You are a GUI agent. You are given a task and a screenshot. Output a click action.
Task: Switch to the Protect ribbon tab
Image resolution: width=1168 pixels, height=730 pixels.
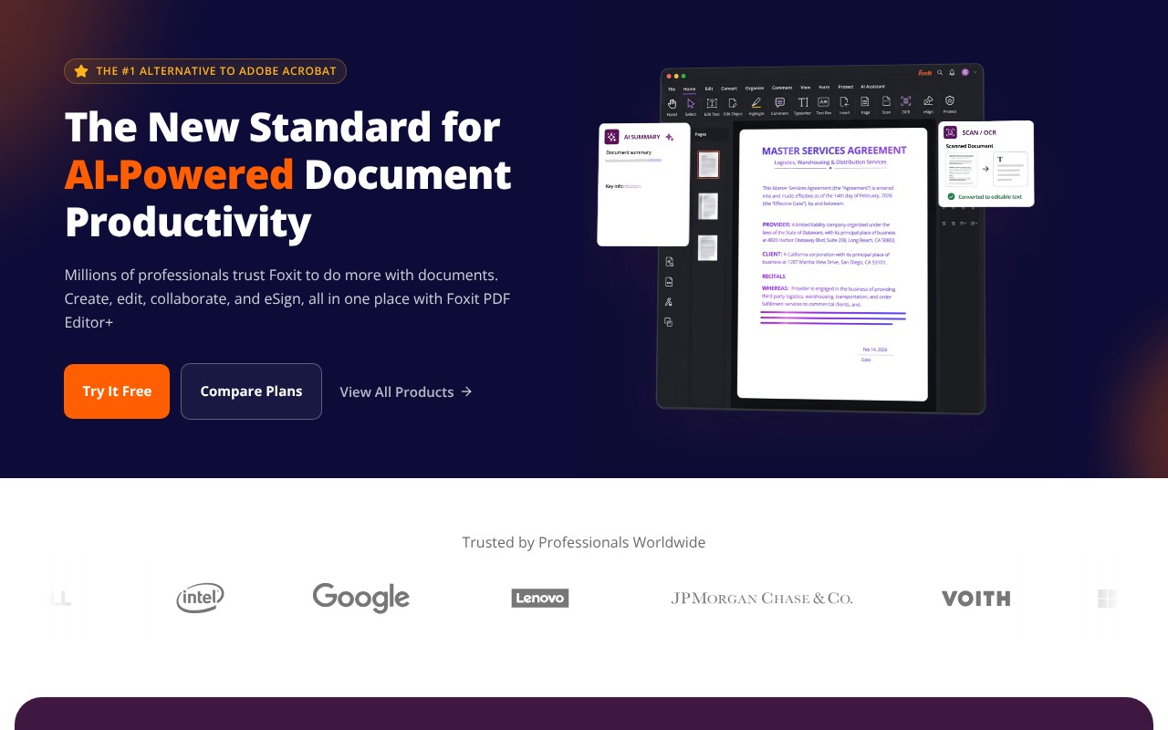pos(846,87)
